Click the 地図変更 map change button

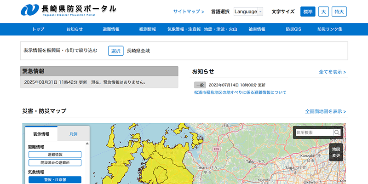click(x=336, y=152)
